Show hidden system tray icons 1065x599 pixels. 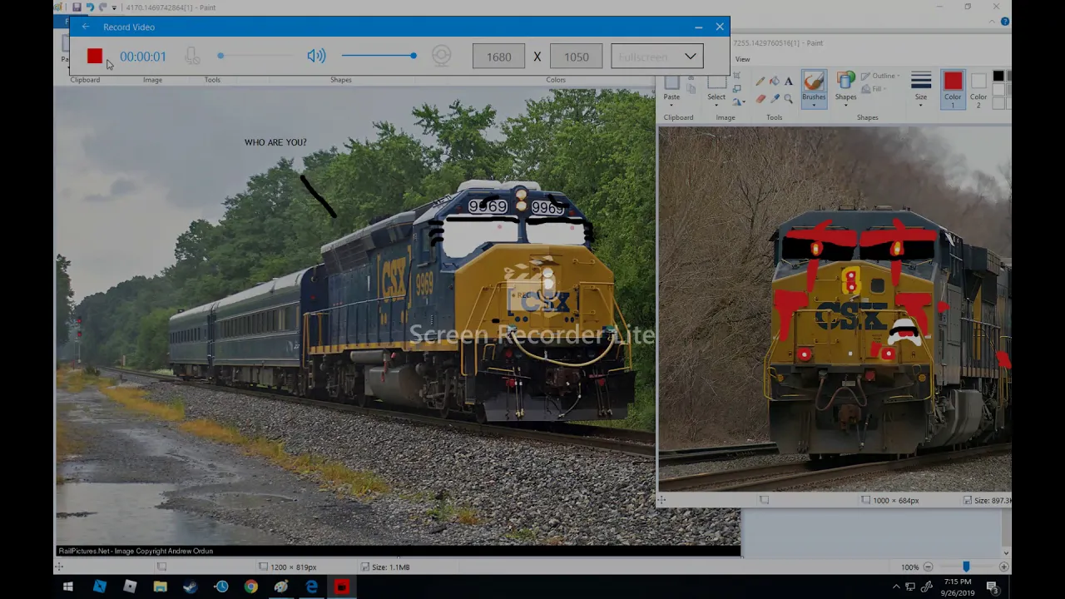coord(896,587)
